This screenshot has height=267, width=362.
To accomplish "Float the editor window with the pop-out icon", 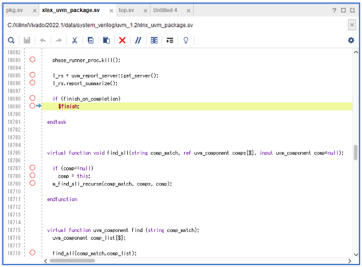I will [x=352, y=10].
